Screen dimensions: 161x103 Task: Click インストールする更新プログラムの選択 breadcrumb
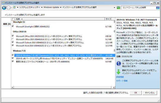pos(79,7)
